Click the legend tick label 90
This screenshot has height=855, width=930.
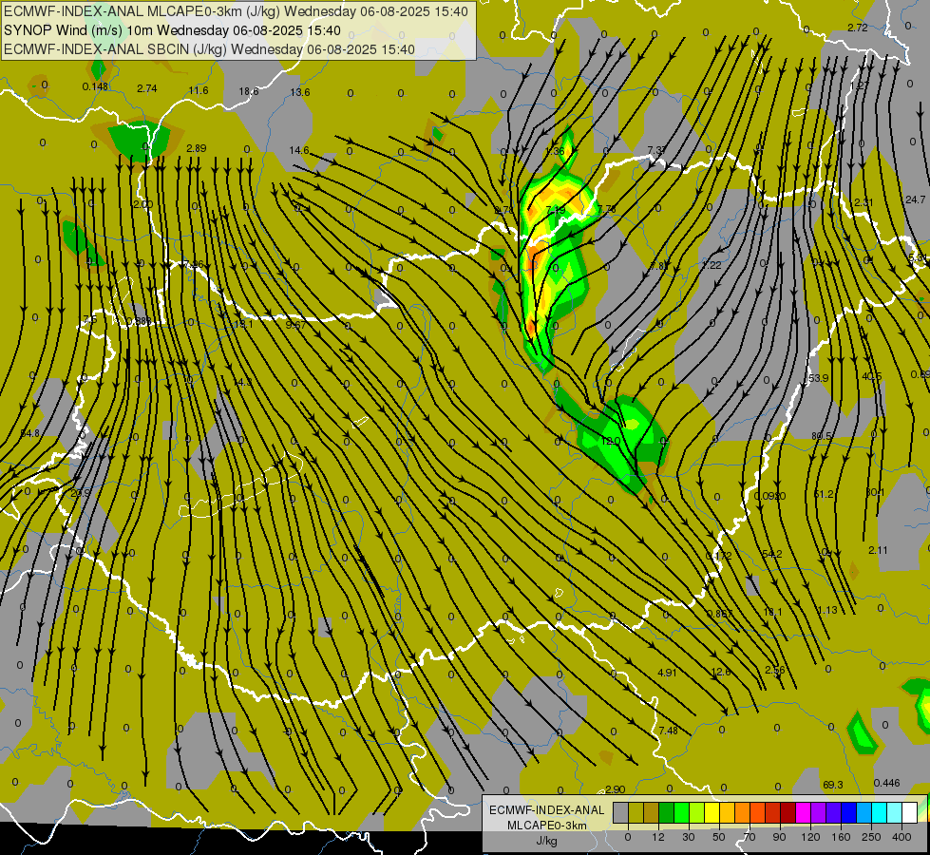pos(780,837)
